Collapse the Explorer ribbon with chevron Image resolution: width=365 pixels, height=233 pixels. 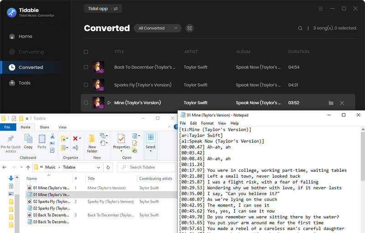tap(169, 127)
